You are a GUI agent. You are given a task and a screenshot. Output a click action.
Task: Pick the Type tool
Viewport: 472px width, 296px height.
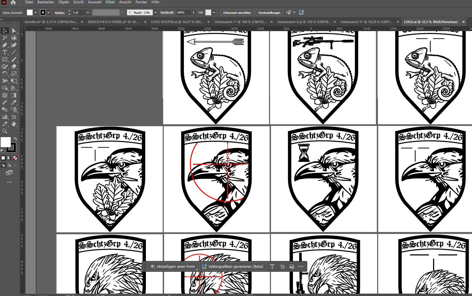click(x=5, y=52)
